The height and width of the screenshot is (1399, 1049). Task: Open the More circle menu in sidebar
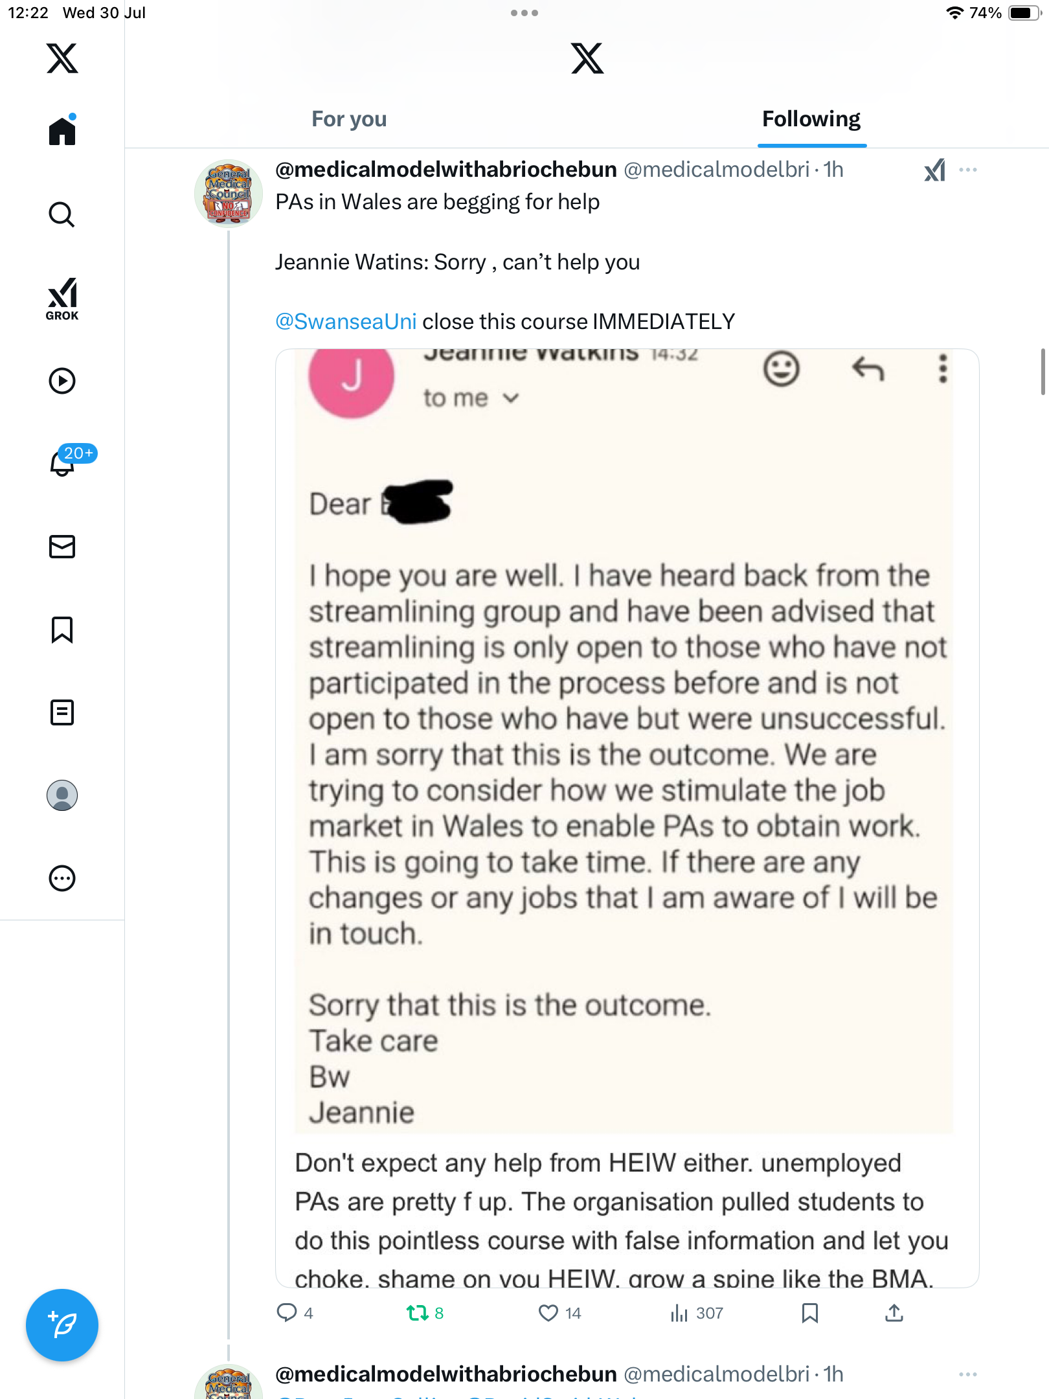62,878
